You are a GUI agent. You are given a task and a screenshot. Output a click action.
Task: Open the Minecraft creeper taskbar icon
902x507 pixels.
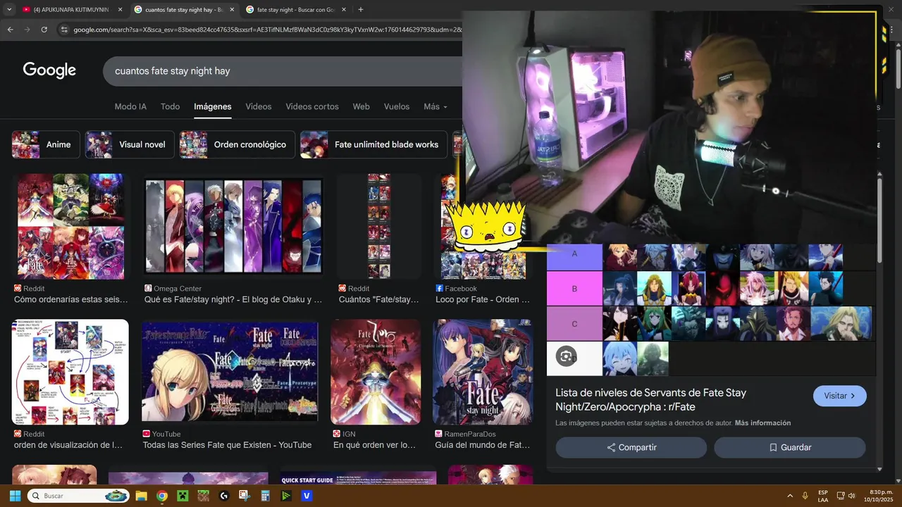[x=183, y=496]
